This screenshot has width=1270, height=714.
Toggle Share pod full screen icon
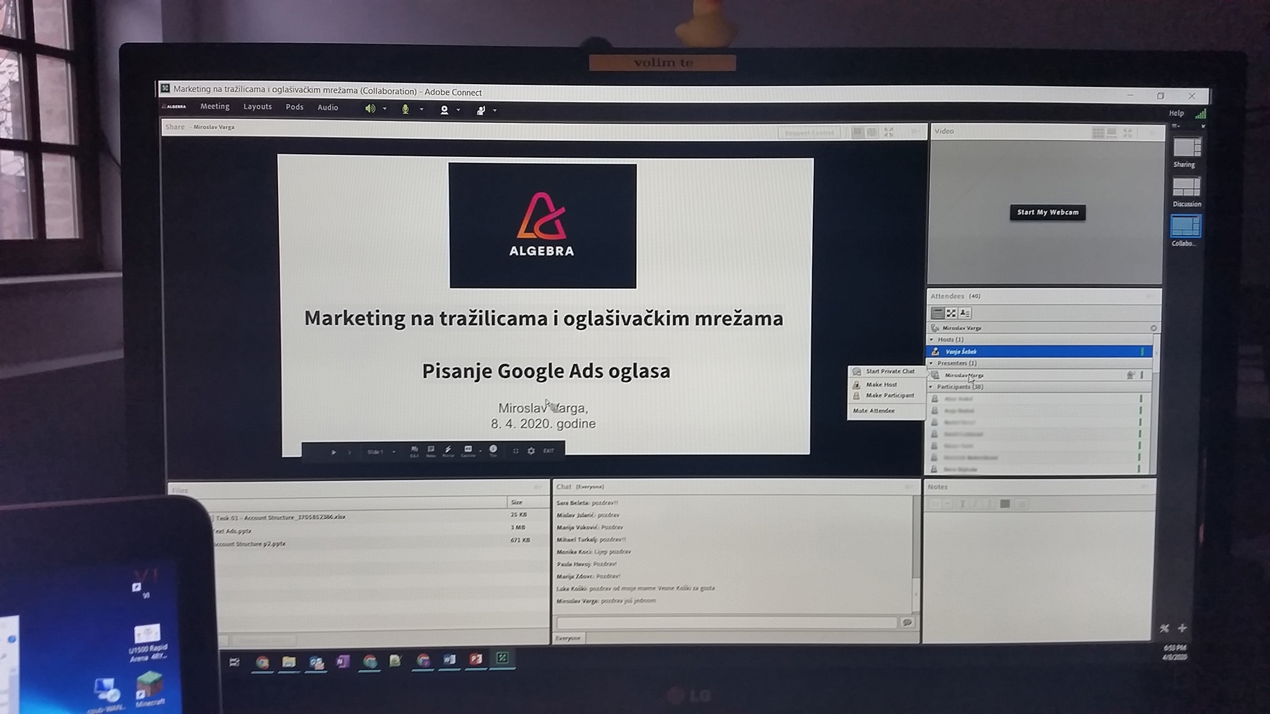(x=889, y=132)
